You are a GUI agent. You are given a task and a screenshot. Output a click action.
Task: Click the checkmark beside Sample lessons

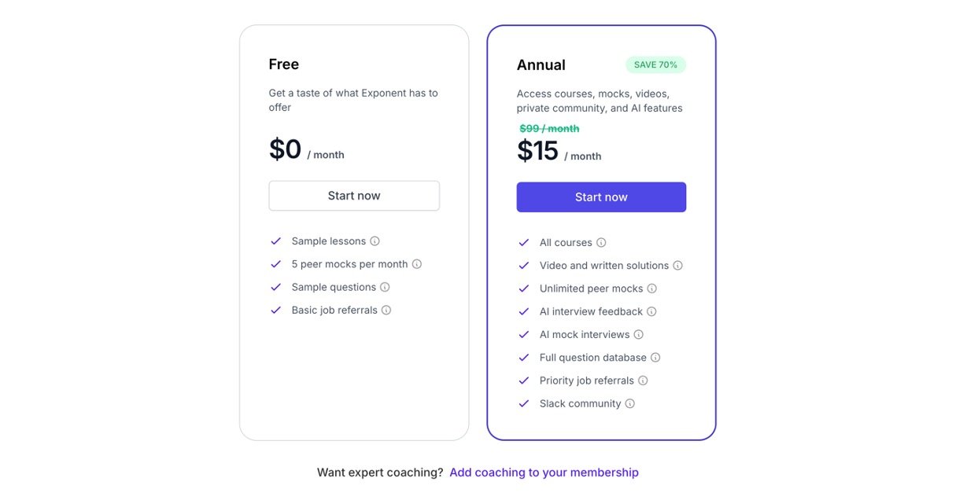click(x=276, y=241)
